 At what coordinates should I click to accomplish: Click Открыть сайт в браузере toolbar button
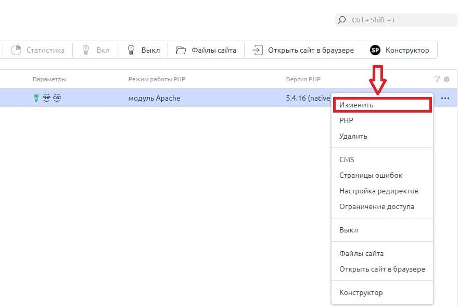(x=303, y=50)
